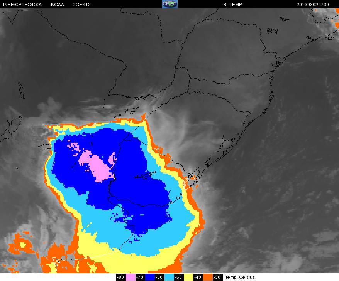This screenshot has height=281, width=339.
Task: Select the pink legend color swatch
Action: tap(131, 277)
